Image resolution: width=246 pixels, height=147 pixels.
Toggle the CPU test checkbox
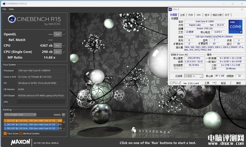[64, 45]
